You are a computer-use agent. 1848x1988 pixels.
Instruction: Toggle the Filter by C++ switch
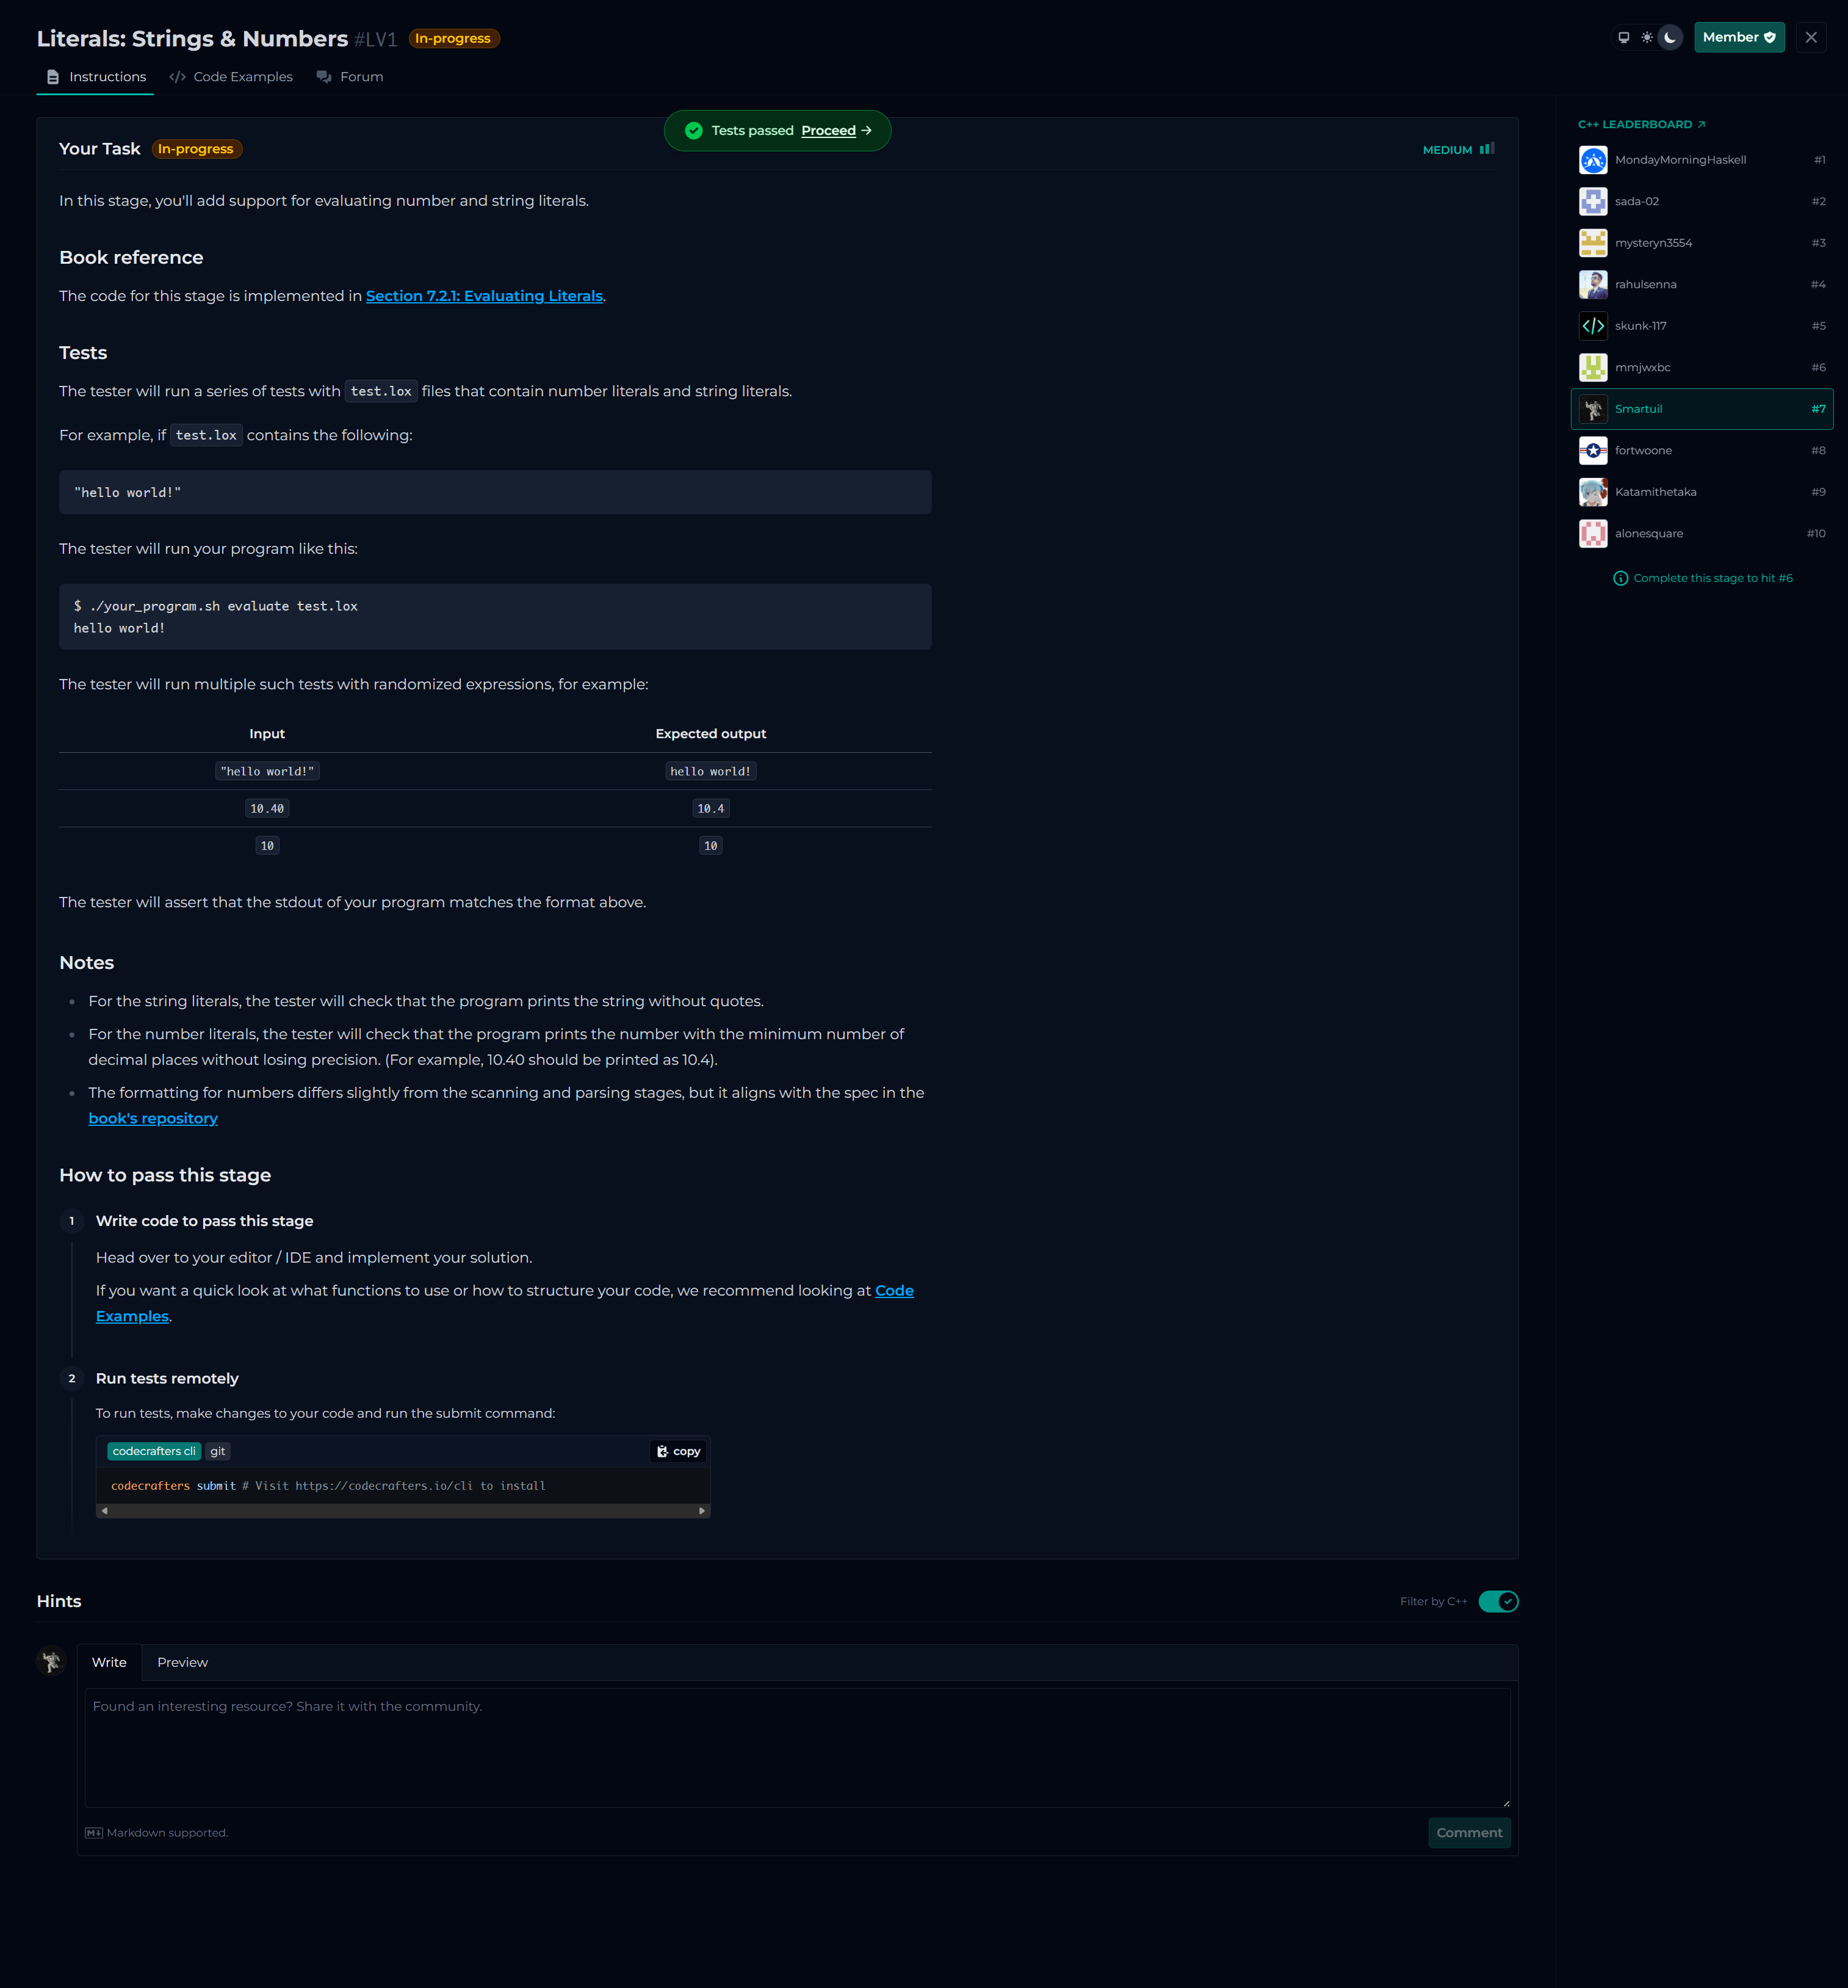(1498, 1601)
